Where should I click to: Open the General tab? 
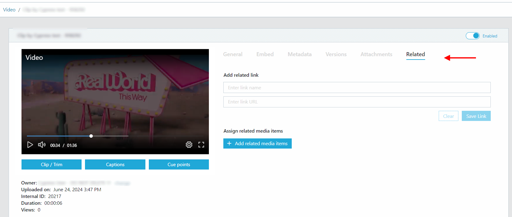tap(233, 54)
